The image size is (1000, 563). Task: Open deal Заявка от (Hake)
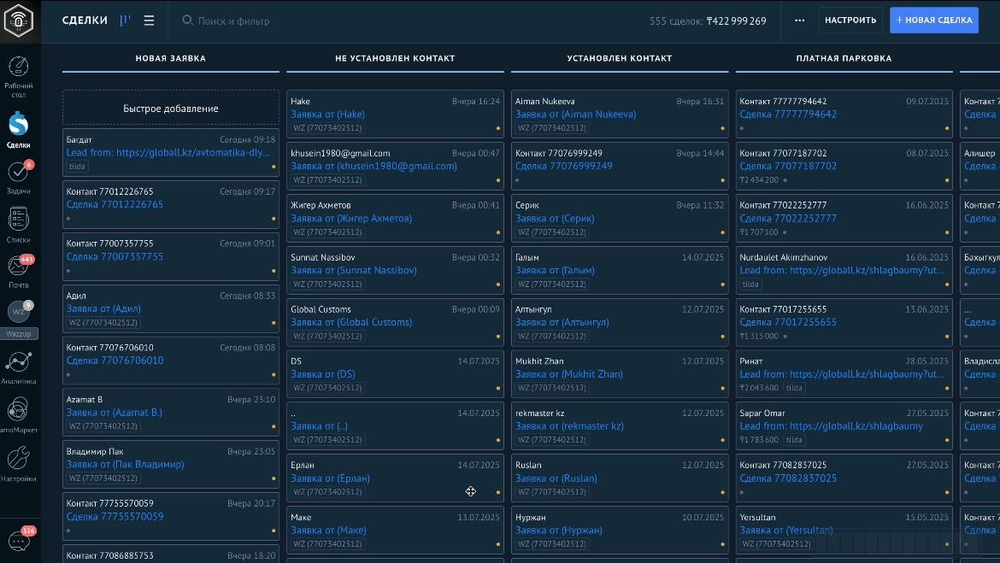point(328,114)
